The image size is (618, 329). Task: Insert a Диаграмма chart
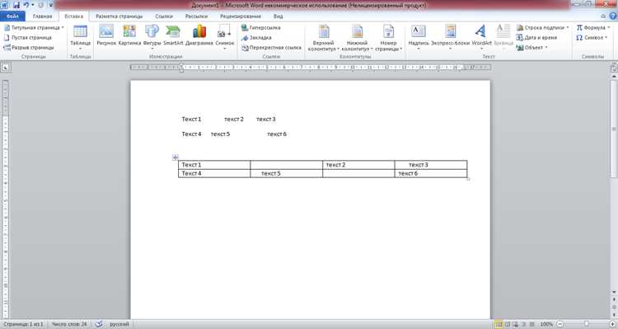(199, 35)
